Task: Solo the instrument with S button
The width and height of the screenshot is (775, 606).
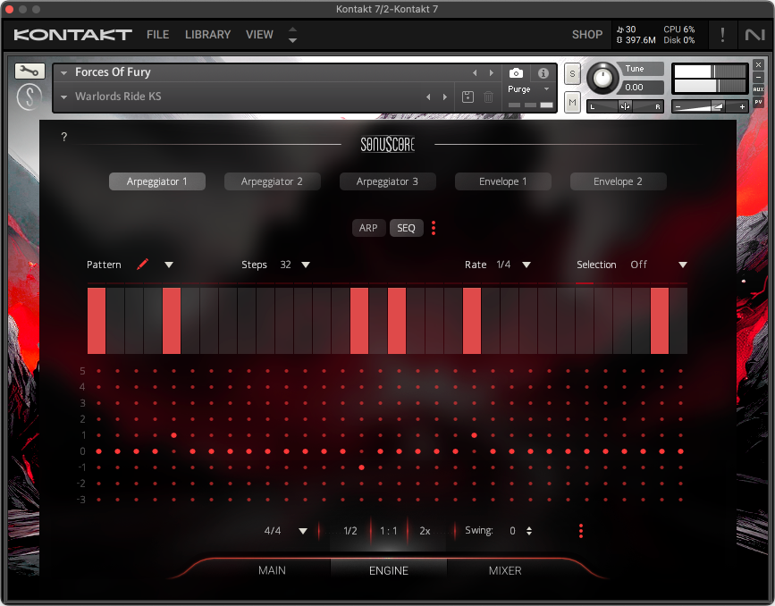Action: (x=572, y=74)
